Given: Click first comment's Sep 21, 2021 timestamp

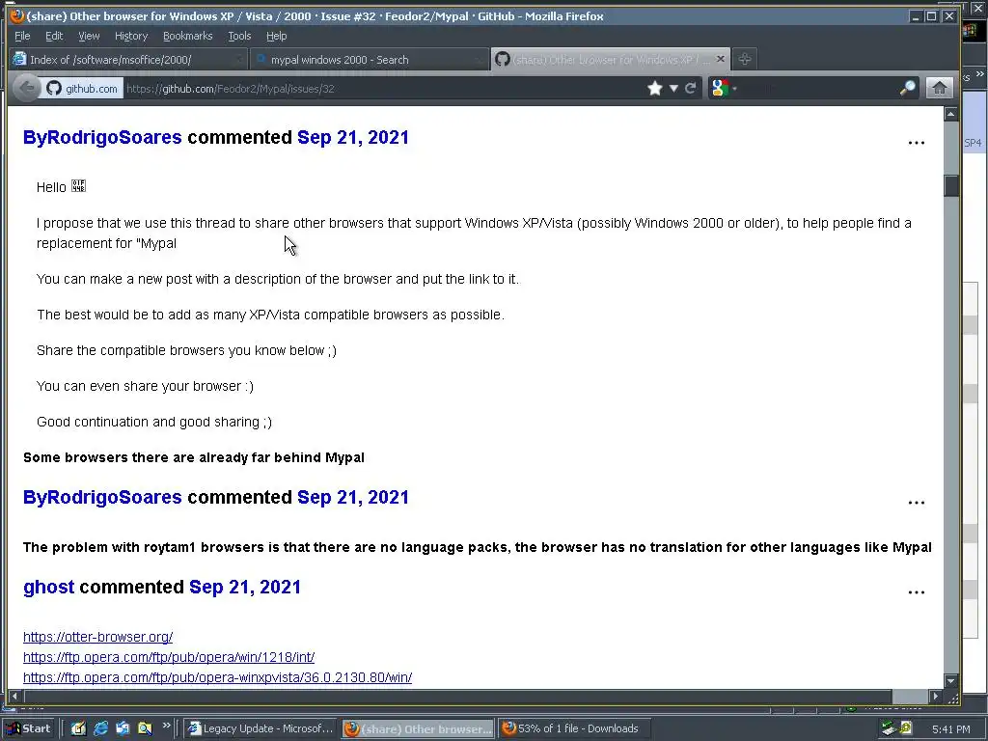Looking at the screenshot, I should (x=353, y=137).
